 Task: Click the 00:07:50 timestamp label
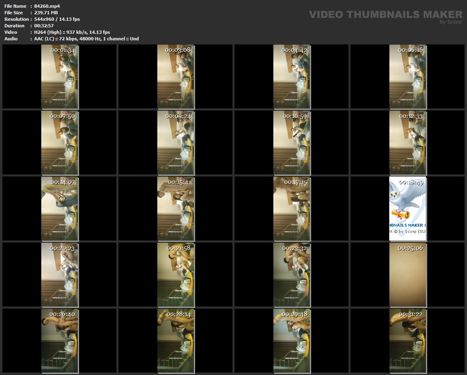(x=62, y=116)
